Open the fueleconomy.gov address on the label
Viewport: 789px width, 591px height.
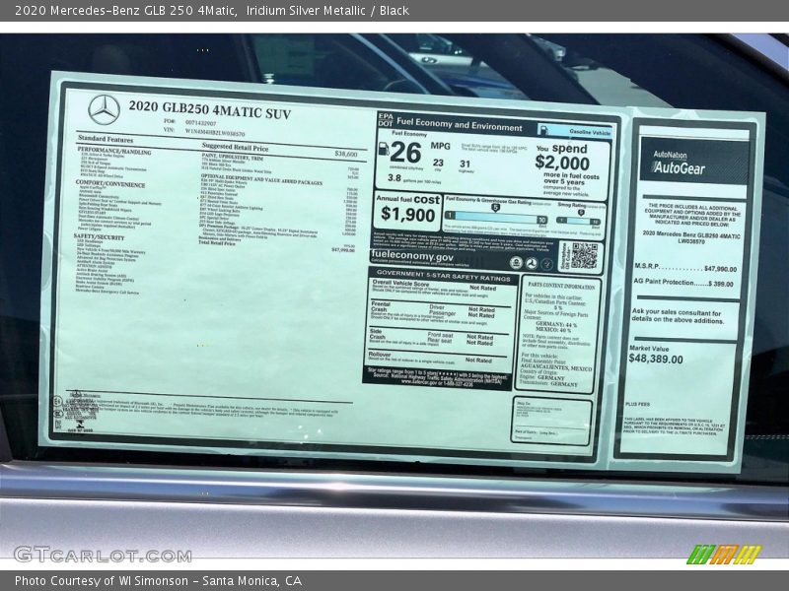412,256
